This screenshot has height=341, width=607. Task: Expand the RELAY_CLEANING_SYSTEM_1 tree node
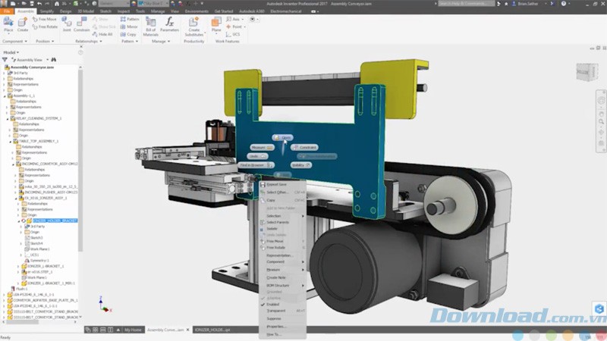[7, 118]
